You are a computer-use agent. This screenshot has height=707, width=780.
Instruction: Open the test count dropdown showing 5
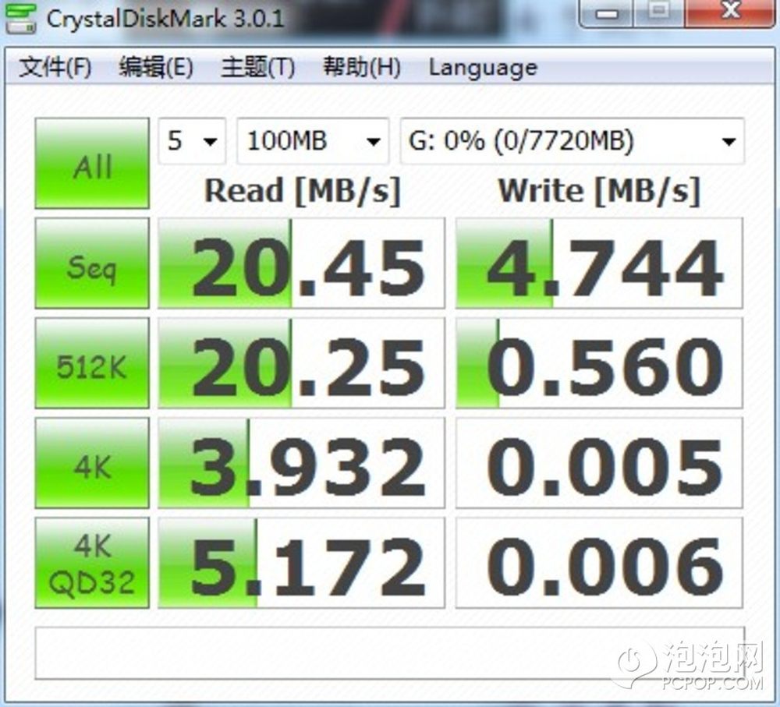[192, 141]
